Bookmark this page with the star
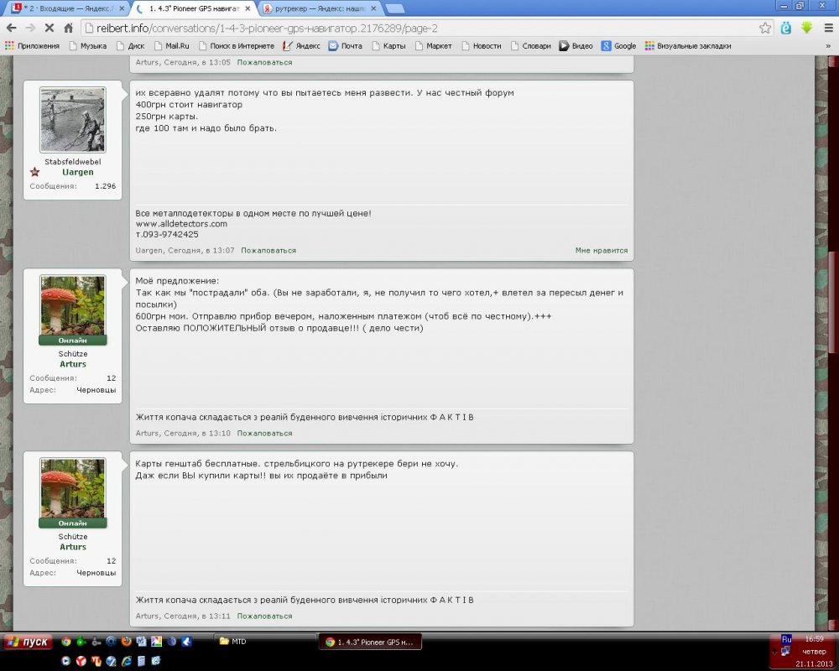Image resolution: width=839 pixels, height=671 pixels. click(765, 28)
